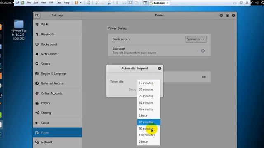Select the VMwareTools folder on the desktop
The width and height of the screenshot is (264, 148).
click(19, 30)
